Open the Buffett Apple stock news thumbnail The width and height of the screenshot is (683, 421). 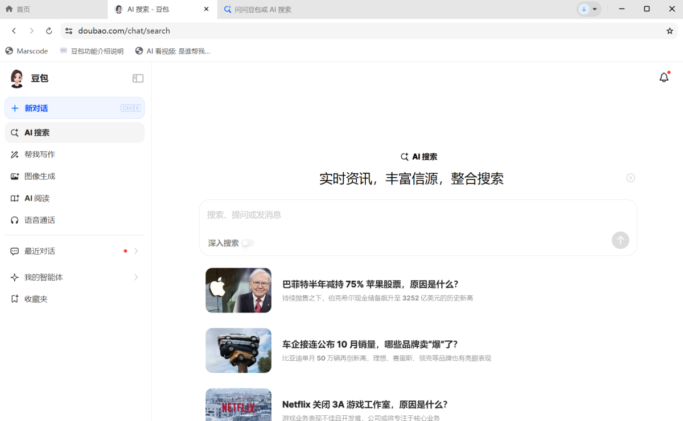coord(238,290)
